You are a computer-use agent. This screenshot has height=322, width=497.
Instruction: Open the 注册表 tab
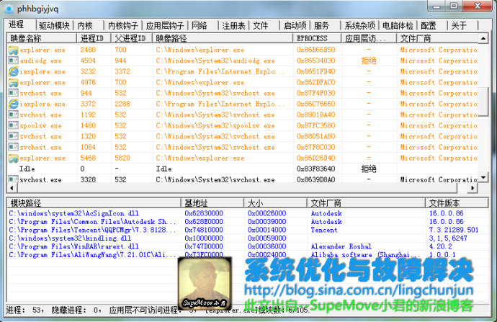click(x=233, y=25)
